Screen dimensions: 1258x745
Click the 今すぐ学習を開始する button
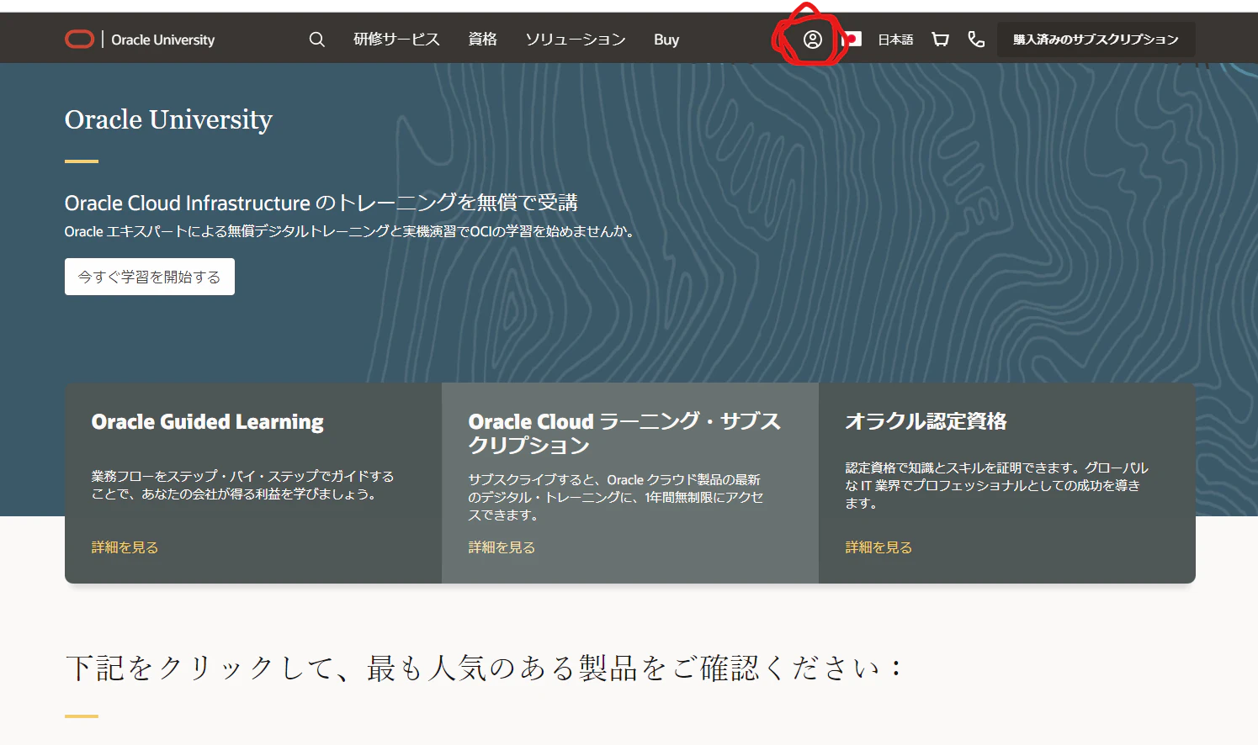150,277
